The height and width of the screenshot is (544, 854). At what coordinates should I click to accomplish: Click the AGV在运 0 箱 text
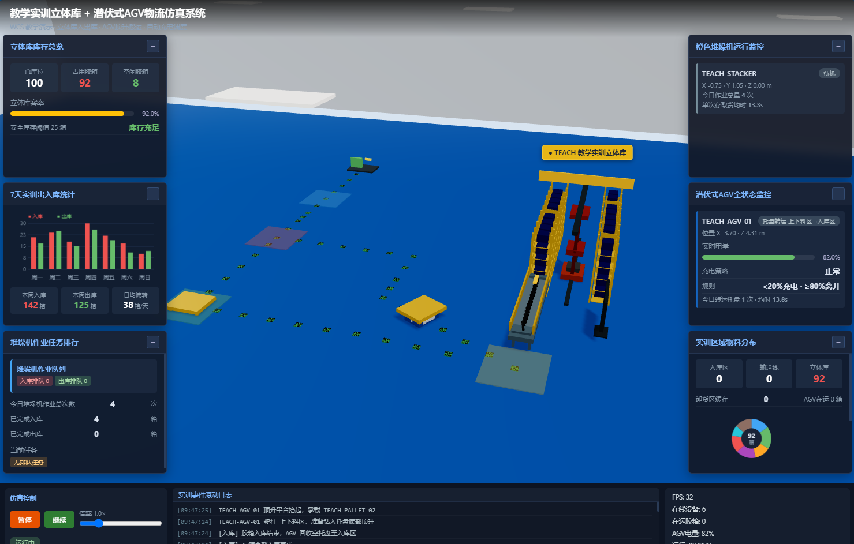823,399
